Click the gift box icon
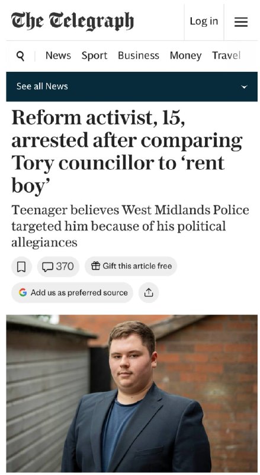Viewport: 260px width, 475px height. click(95, 266)
